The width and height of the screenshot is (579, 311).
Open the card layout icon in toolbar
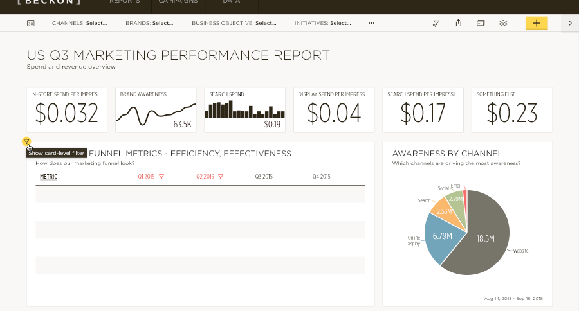tap(481, 23)
